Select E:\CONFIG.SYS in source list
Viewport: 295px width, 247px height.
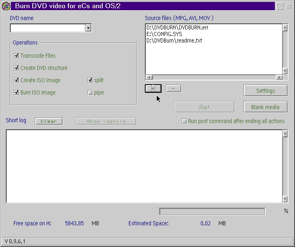(164, 34)
